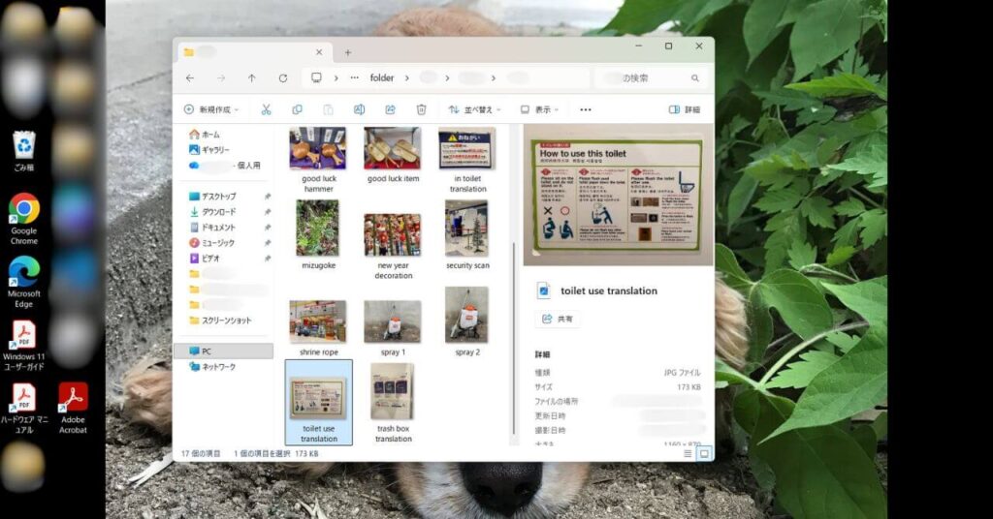This screenshot has height=519, width=993.
Task: Select the 'shrine rope' image
Action: click(x=318, y=328)
